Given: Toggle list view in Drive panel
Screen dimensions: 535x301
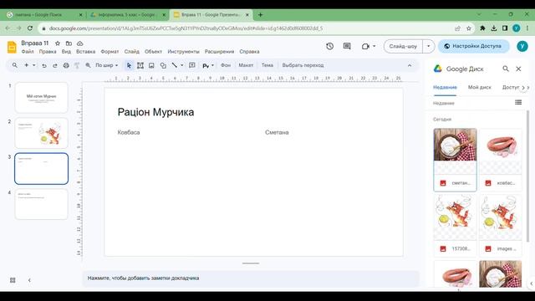Looking at the screenshot, I should (x=518, y=102).
